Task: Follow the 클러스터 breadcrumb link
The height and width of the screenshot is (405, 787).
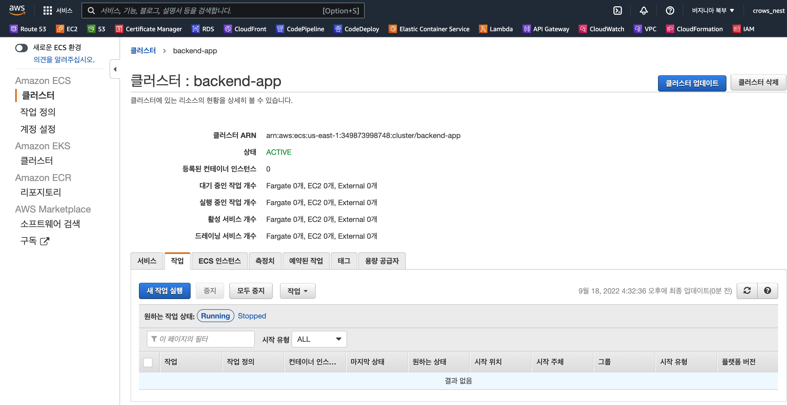Action: coord(143,50)
